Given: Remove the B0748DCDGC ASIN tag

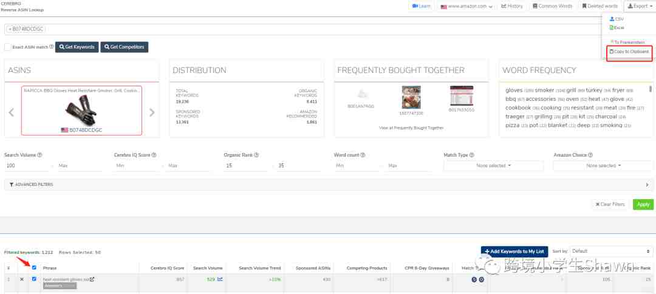Looking at the screenshot, I should [x=10, y=29].
